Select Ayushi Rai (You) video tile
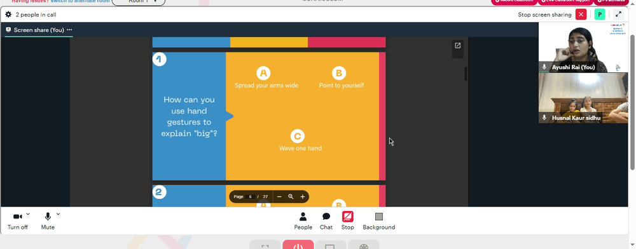 583,48
